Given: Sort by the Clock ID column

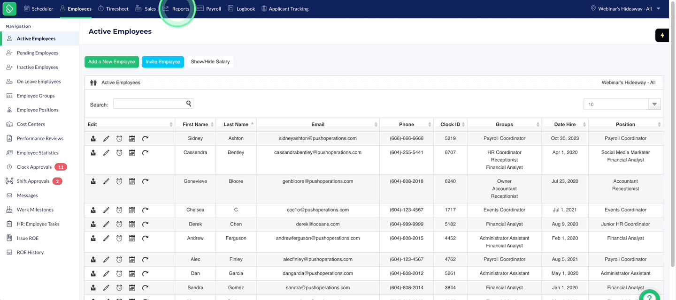Looking at the screenshot, I should [450, 124].
